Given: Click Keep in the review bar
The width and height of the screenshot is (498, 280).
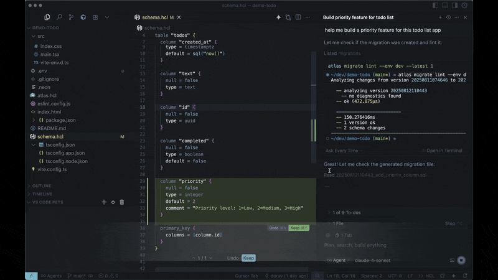Looking at the screenshot, I should [248, 258].
